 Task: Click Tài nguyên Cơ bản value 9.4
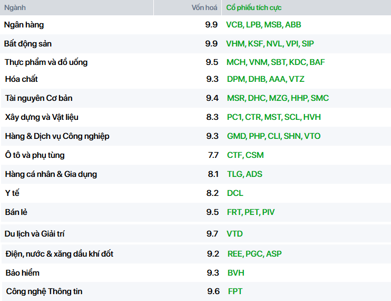tap(212, 98)
